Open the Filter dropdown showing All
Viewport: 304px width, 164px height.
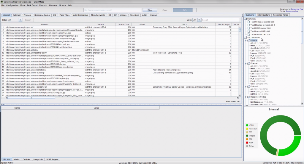15,20
